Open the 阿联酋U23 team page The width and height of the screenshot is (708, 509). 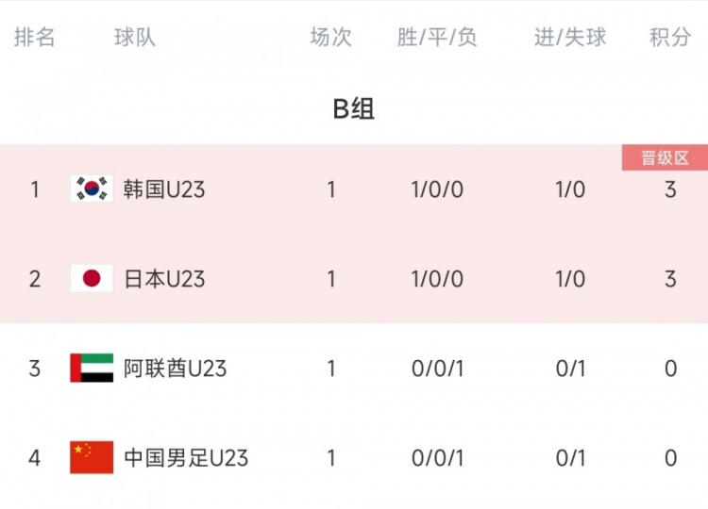(176, 369)
